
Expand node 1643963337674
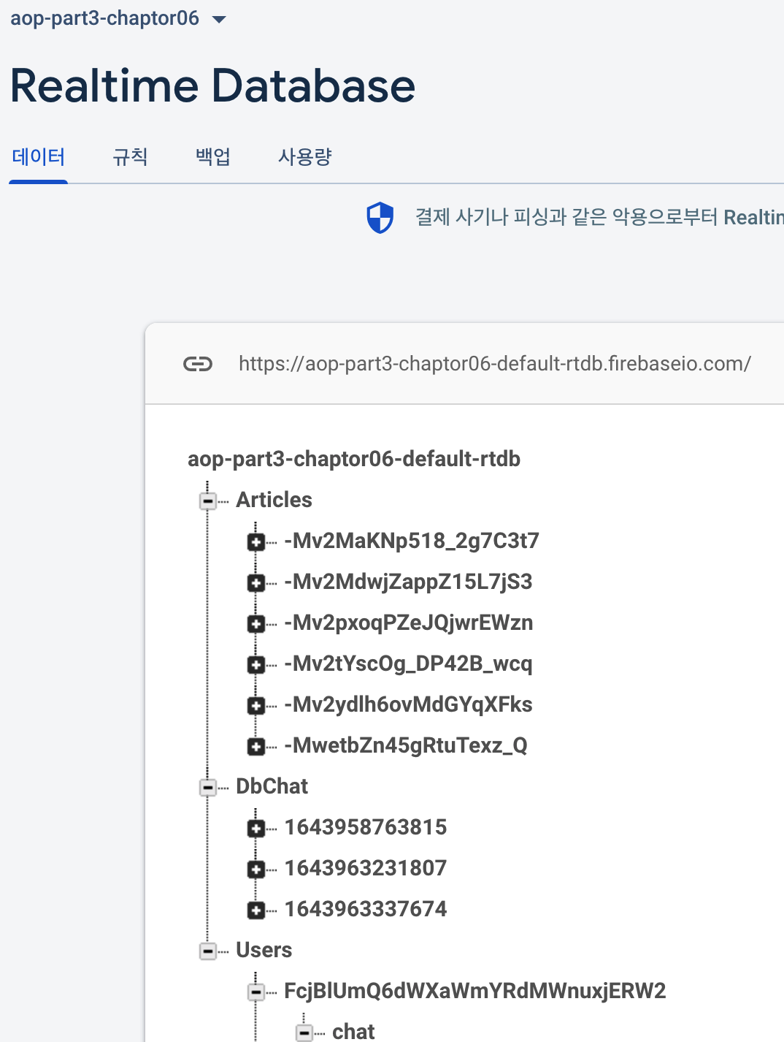click(256, 910)
